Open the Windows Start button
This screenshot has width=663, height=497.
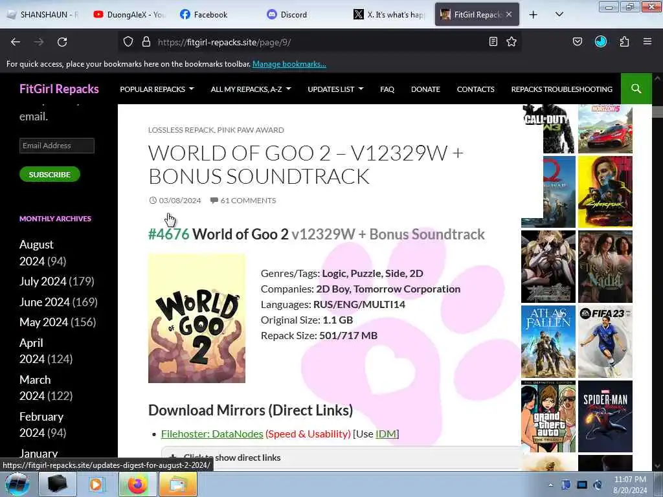[x=17, y=484]
